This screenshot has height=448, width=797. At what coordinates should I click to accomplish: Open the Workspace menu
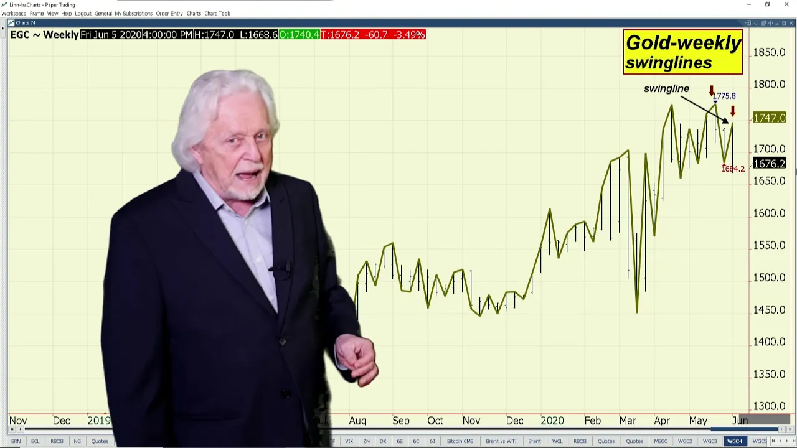coord(14,13)
